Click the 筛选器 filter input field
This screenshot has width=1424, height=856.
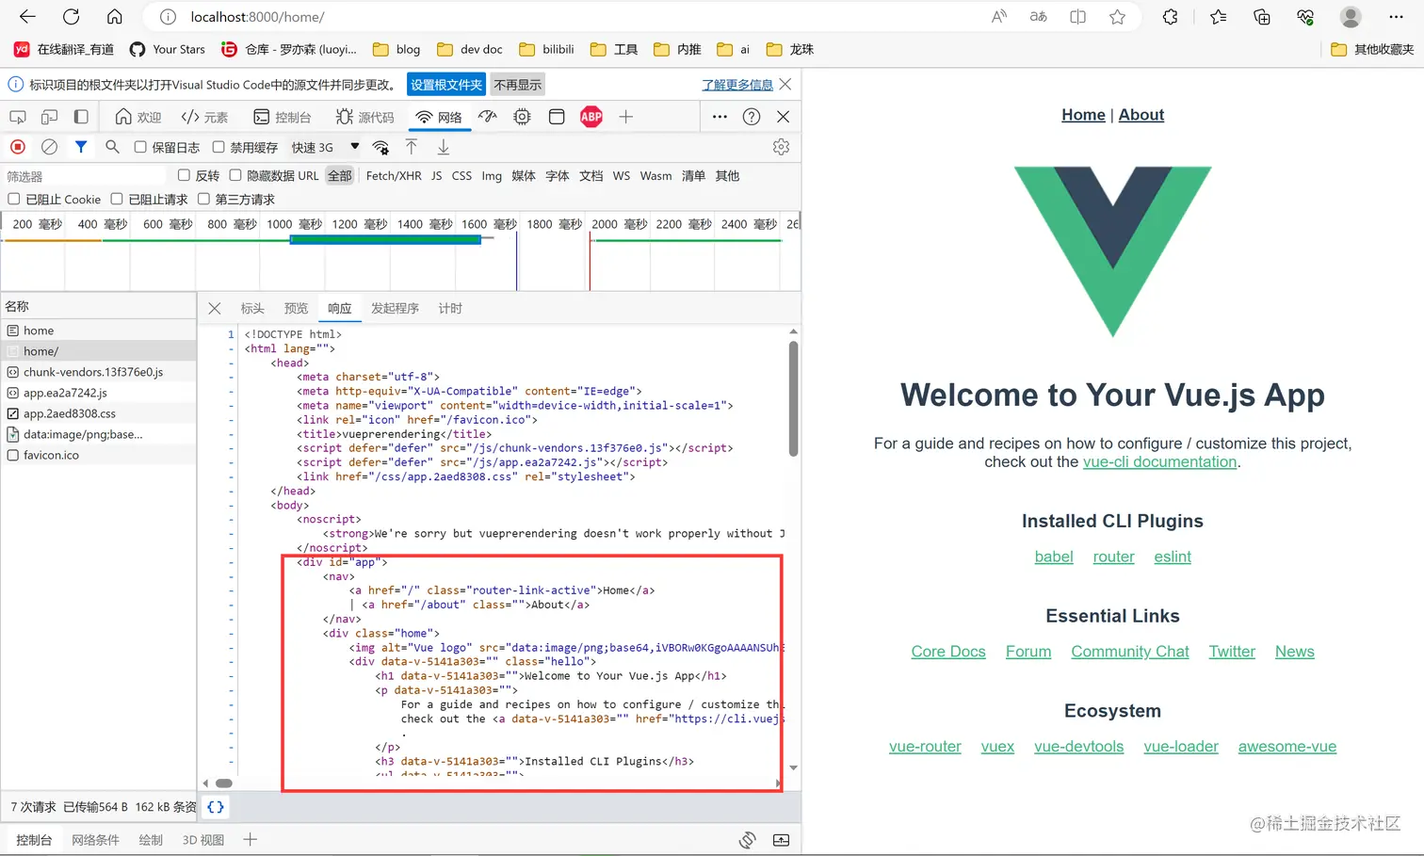click(85, 176)
